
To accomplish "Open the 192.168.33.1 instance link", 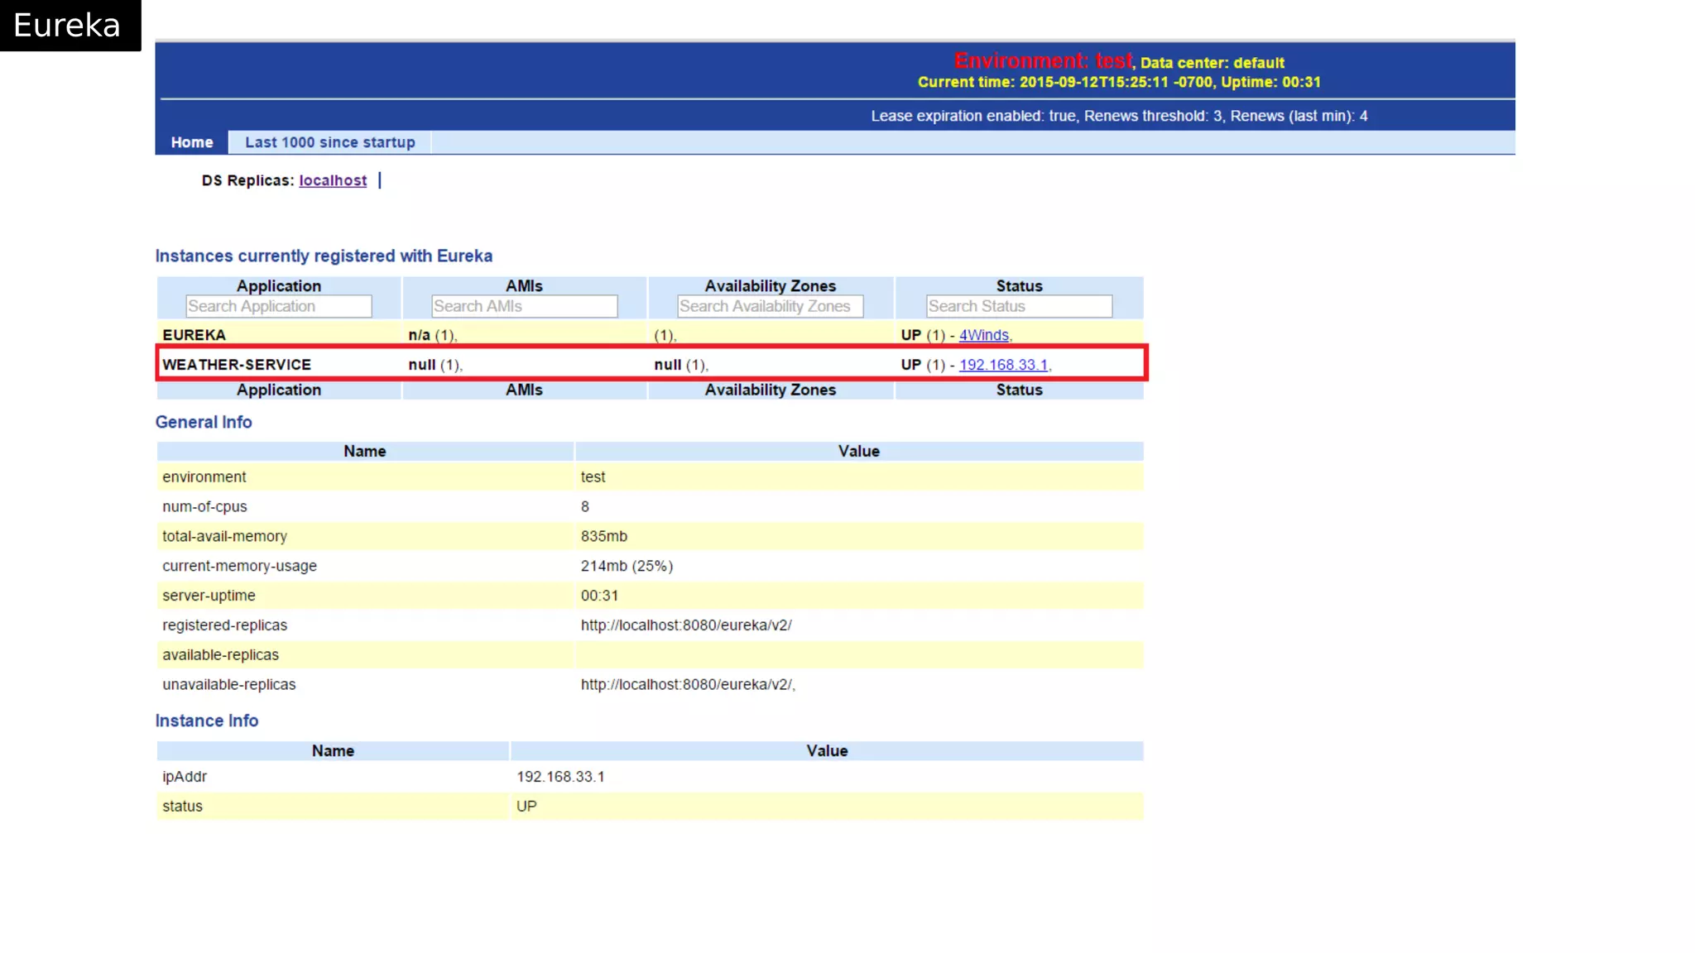I will (x=1002, y=365).
